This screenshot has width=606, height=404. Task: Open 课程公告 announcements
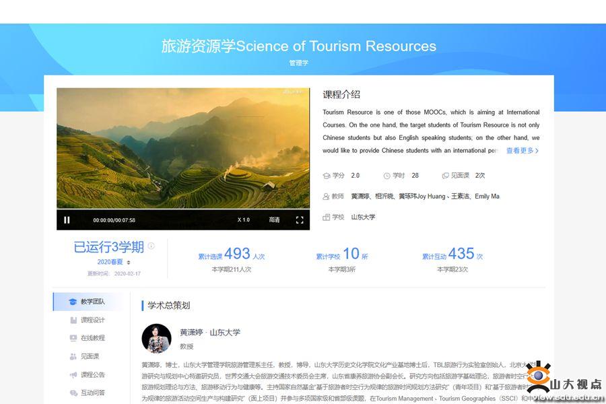click(x=88, y=374)
